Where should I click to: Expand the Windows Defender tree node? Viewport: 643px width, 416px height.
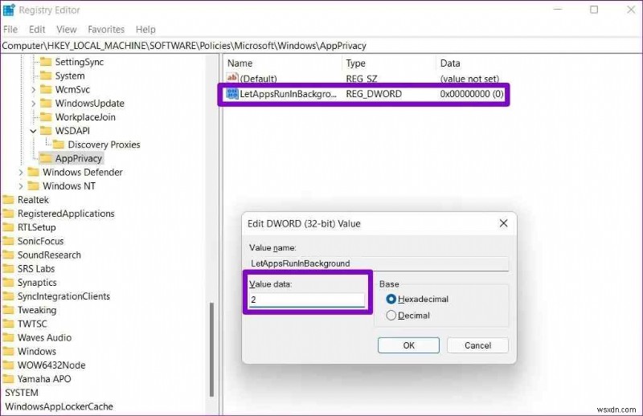coord(21,173)
